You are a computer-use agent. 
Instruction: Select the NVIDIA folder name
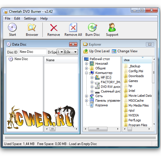pyautogui.click(x=134, y=115)
